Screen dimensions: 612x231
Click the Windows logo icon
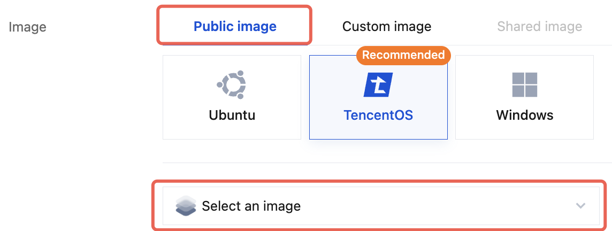524,84
